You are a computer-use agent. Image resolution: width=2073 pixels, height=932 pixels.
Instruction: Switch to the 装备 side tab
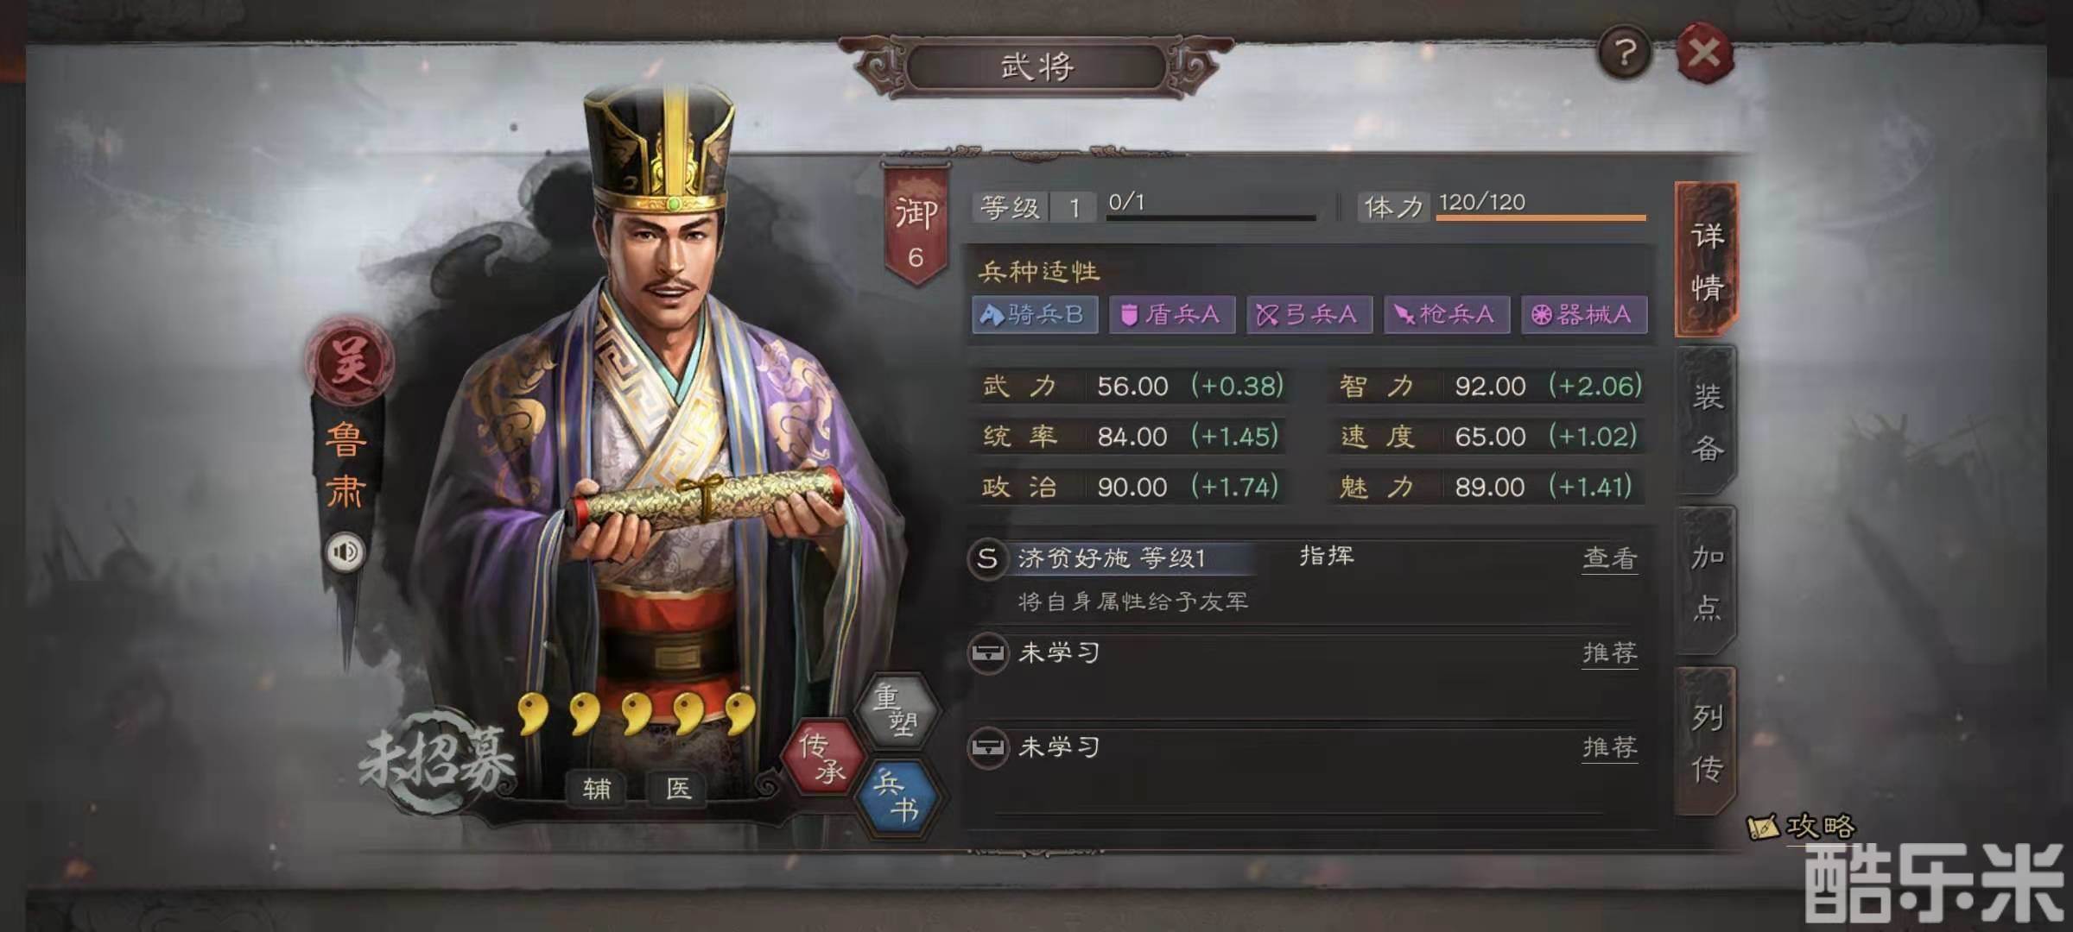click(1706, 421)
